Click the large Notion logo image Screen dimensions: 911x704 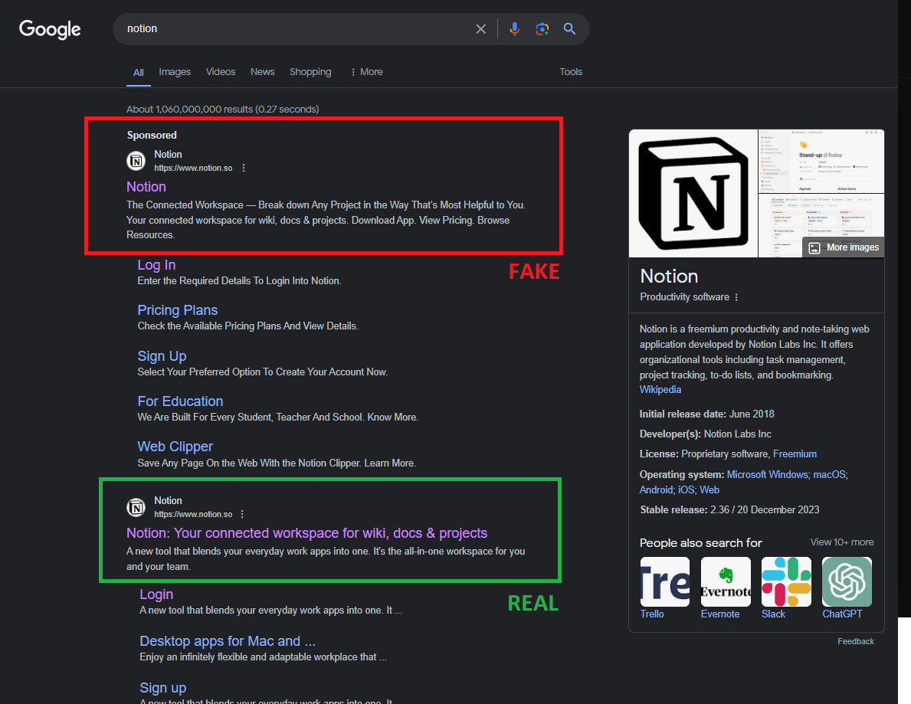pos(693,193)
